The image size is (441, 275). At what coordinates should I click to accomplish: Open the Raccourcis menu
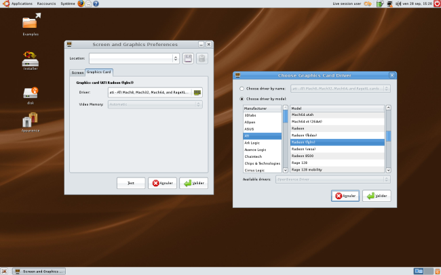(46, 3)
